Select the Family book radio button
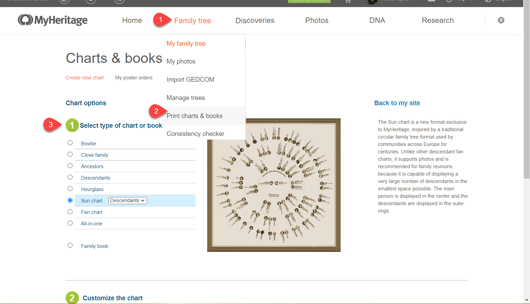The image size is (530, 304). (x=70, y=245)
